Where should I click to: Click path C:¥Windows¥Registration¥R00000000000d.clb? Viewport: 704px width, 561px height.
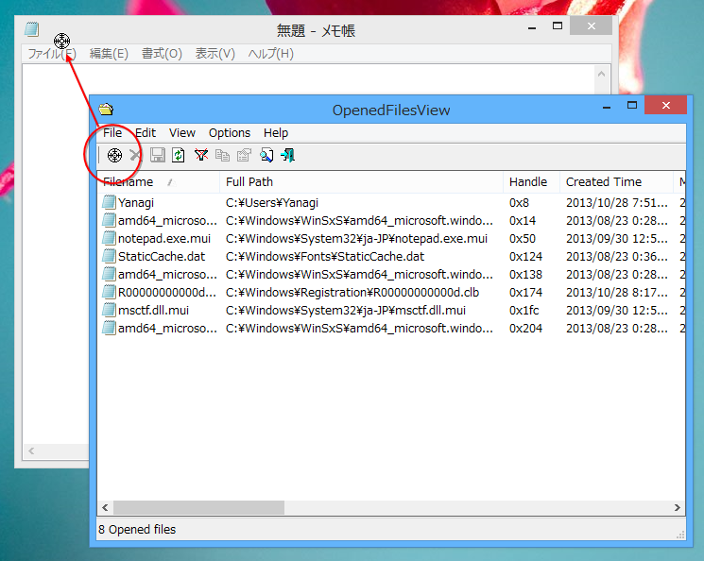[352, 293]
